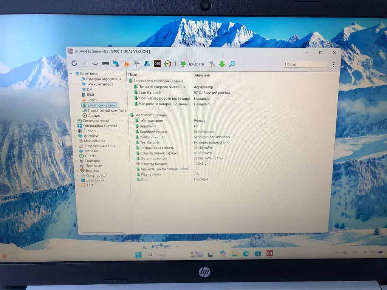Open the Windows Start button
The image size is (387, 290).
click(138, 255)
